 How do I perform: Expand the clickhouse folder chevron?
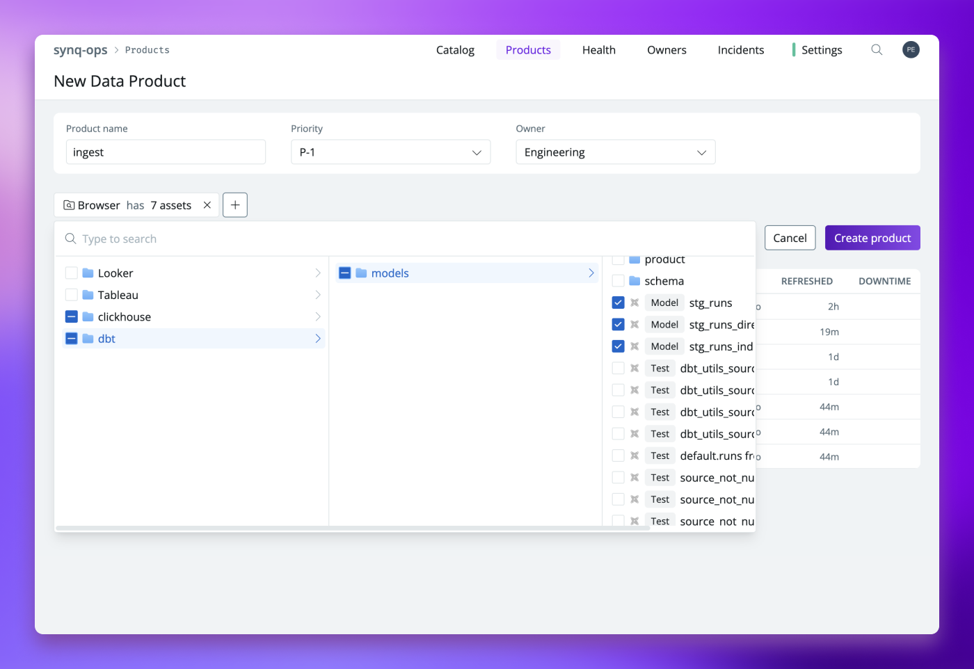pyautogui.click(x=318, y=316)
